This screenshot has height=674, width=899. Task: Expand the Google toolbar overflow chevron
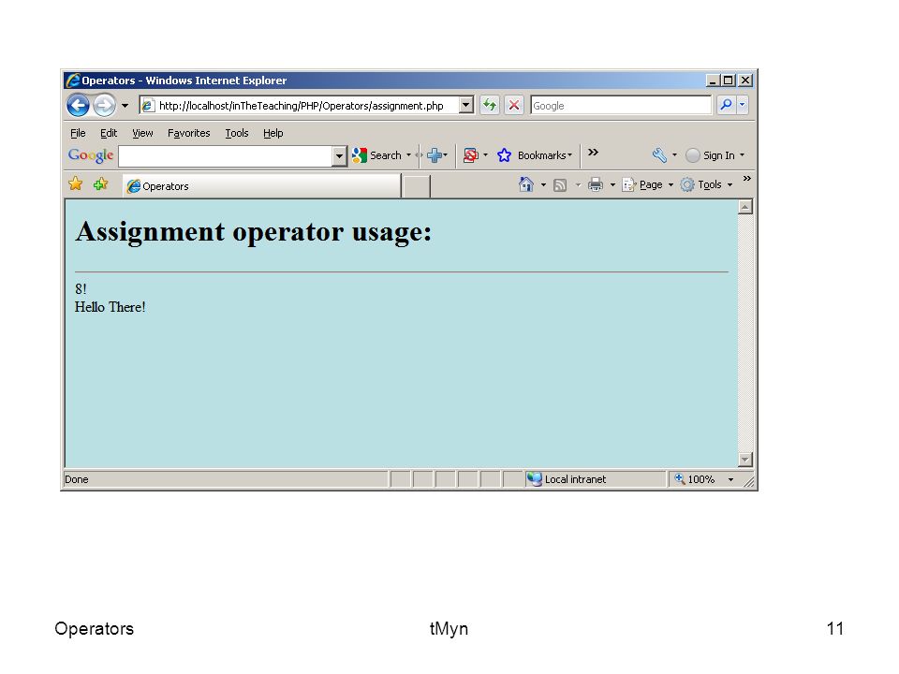point(594,153)
